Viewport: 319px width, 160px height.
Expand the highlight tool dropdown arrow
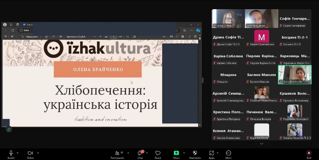coord(16,37)
